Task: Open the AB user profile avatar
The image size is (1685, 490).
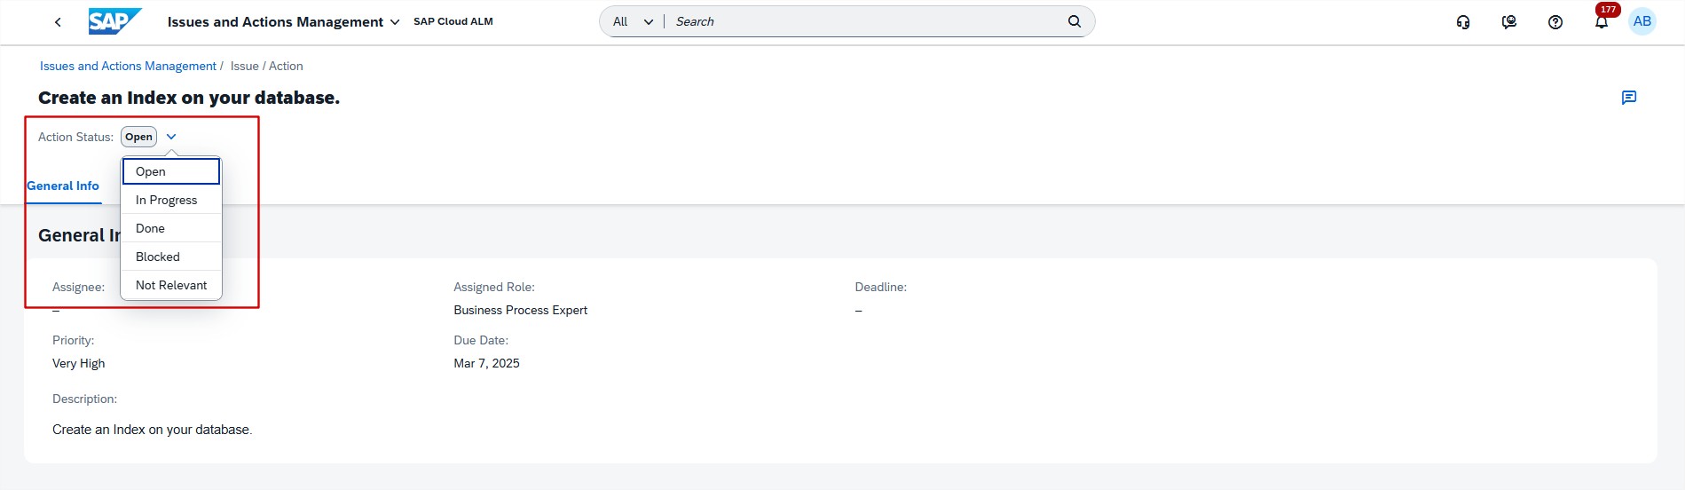Action: coord(1642,21)
